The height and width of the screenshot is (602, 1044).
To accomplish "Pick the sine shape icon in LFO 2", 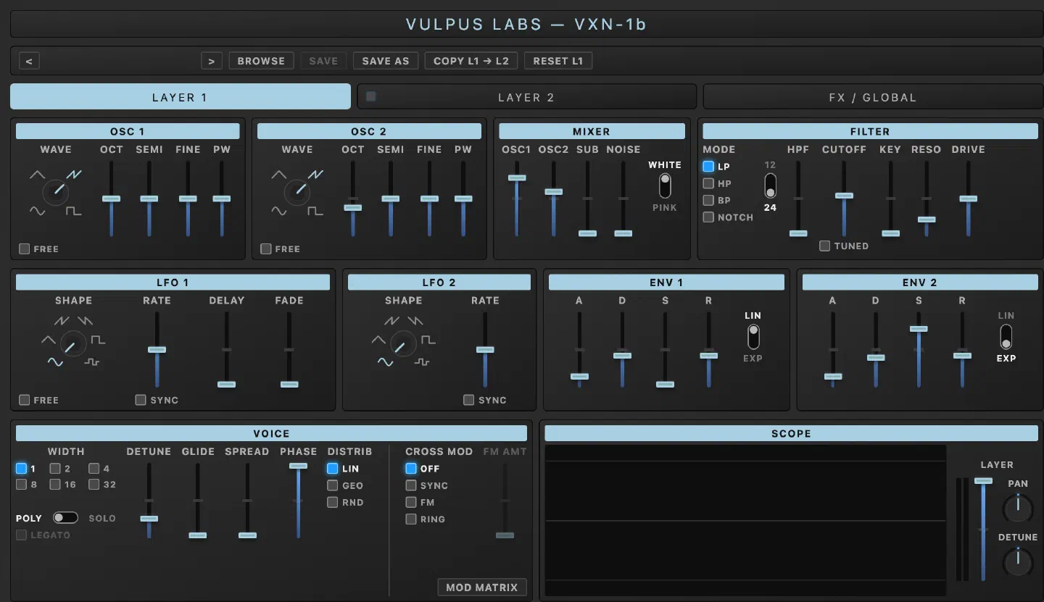I will (385, 361).
